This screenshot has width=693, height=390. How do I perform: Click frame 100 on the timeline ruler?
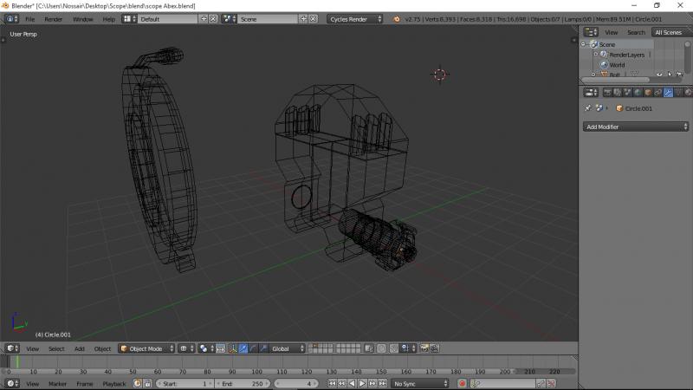tap(256, 372)
